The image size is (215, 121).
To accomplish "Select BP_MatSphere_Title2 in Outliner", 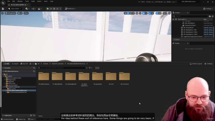I will pos(190,32).
